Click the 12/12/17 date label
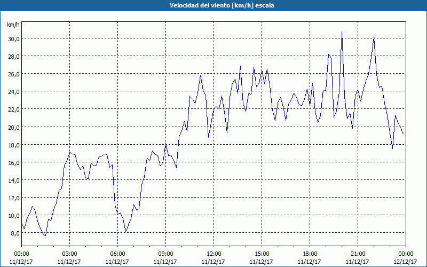Screen dimensions: 427x267 point(406,262)
